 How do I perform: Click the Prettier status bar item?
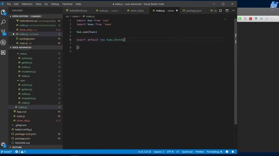click(x=200, y=152)
